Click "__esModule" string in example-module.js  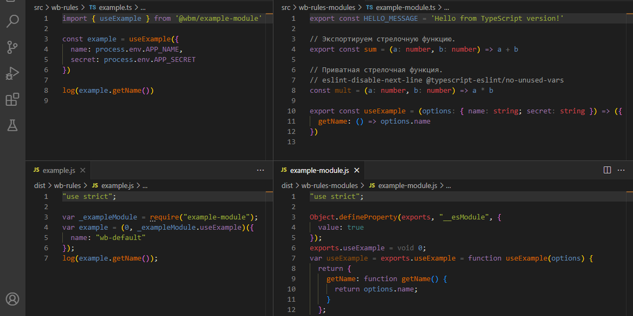465,217
